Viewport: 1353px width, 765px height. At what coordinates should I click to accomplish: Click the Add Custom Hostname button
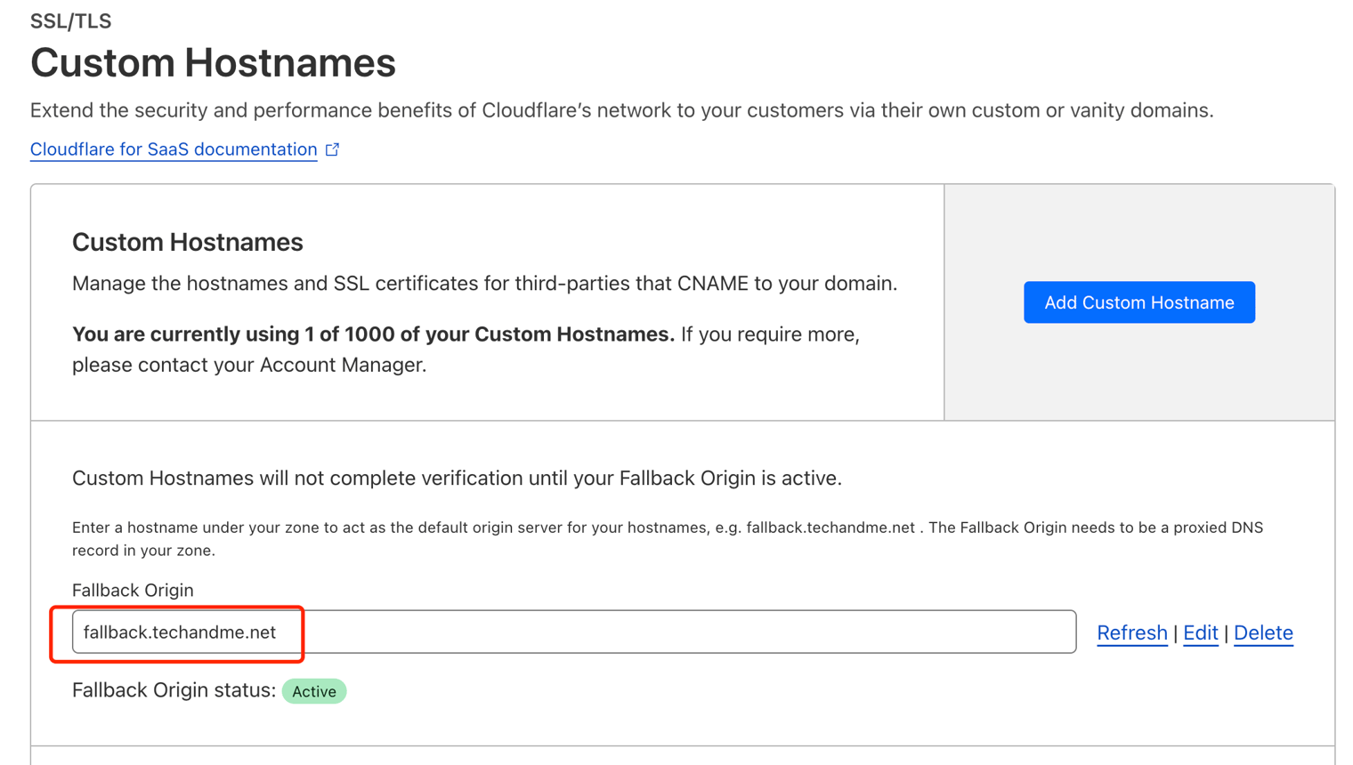click(1138, 302)
